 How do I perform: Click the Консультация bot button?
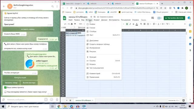20,78
